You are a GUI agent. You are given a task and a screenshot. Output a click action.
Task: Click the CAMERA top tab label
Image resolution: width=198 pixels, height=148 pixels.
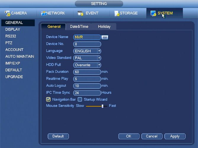click(19, 13)
